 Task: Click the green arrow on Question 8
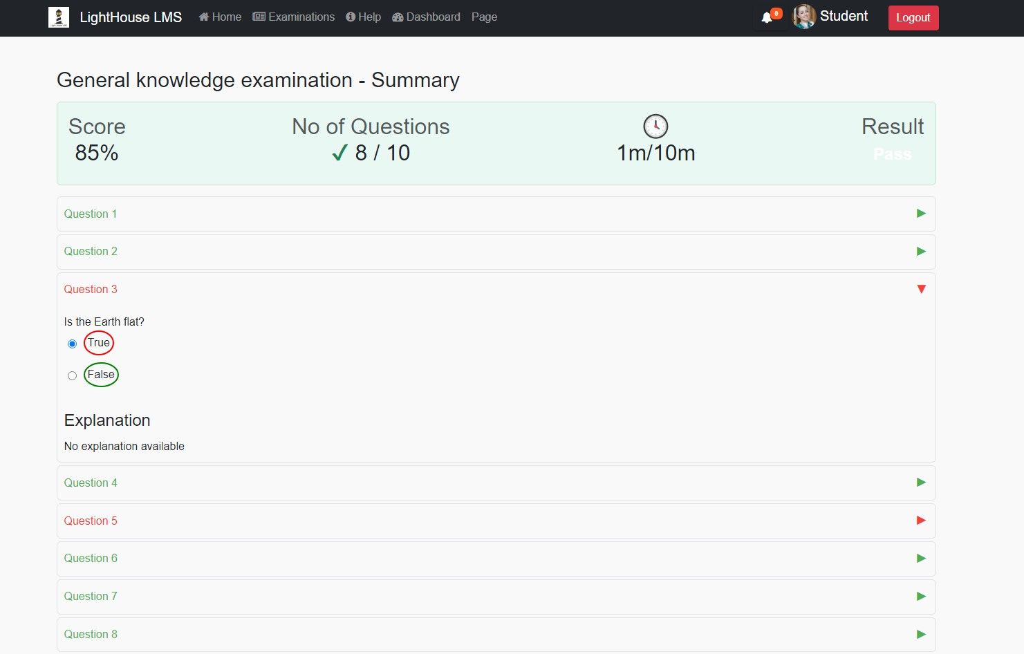click(921, 634)
